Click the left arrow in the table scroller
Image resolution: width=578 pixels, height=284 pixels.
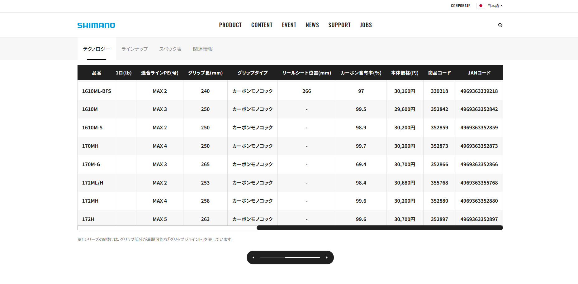point(253,258)
